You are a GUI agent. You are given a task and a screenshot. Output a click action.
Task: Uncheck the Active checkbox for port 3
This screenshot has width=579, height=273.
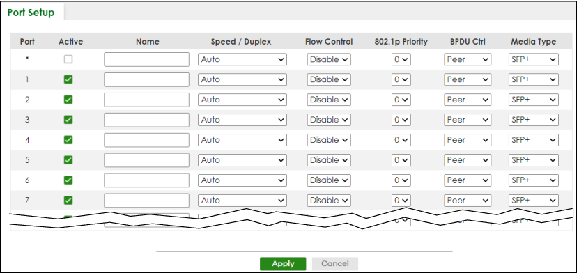tap(68, 120)
